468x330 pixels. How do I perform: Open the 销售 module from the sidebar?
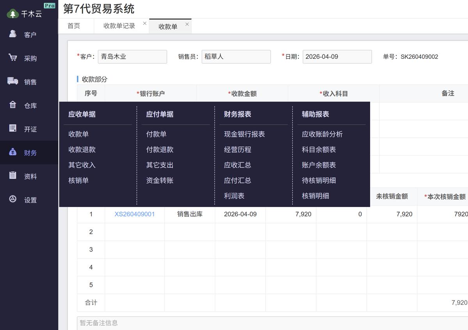click(29, 82)
